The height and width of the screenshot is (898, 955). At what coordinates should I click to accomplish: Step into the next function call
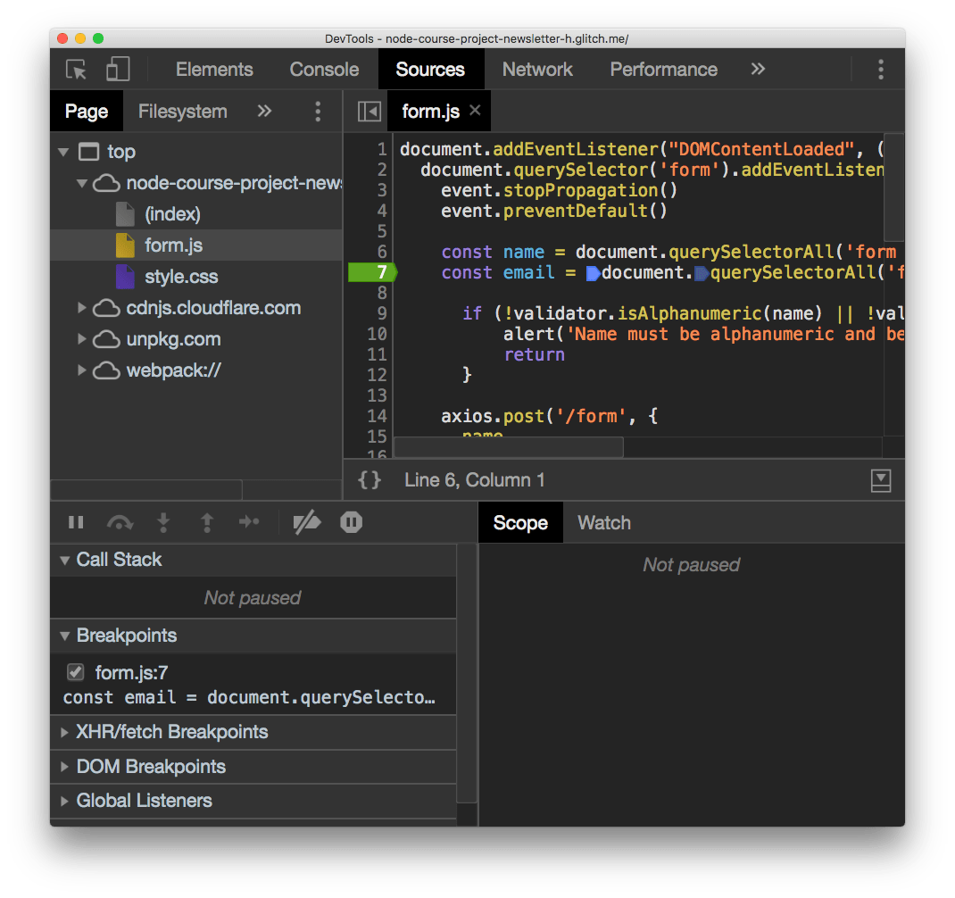[163, 522]
